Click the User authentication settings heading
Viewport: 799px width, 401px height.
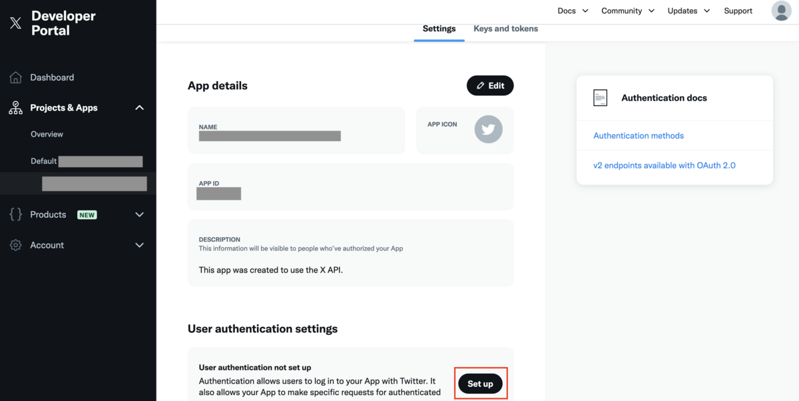(263, 328)
